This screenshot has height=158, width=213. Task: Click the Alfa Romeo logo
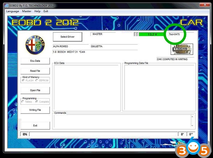pos(35,45)
